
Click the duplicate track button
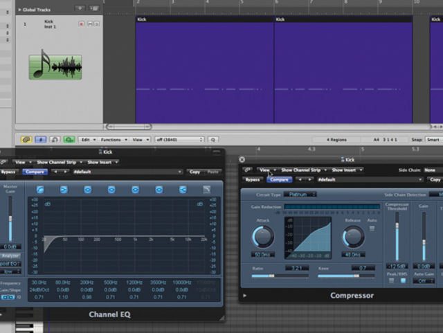(94, 8)
